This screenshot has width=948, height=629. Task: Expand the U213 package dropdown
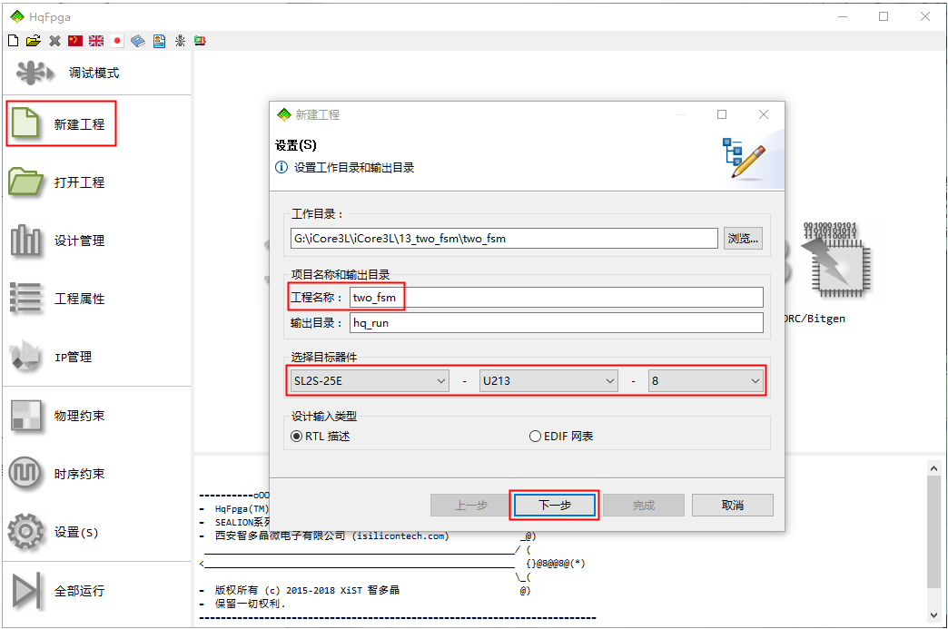click(548, 381)
